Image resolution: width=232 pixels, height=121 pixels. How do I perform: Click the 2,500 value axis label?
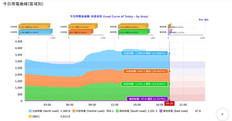coord(19,68)
